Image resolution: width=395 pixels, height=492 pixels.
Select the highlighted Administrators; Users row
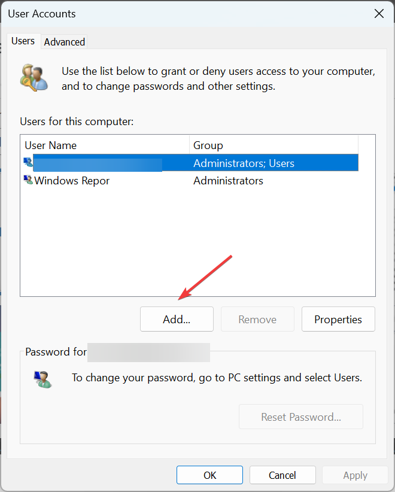[x=191, y=163]
